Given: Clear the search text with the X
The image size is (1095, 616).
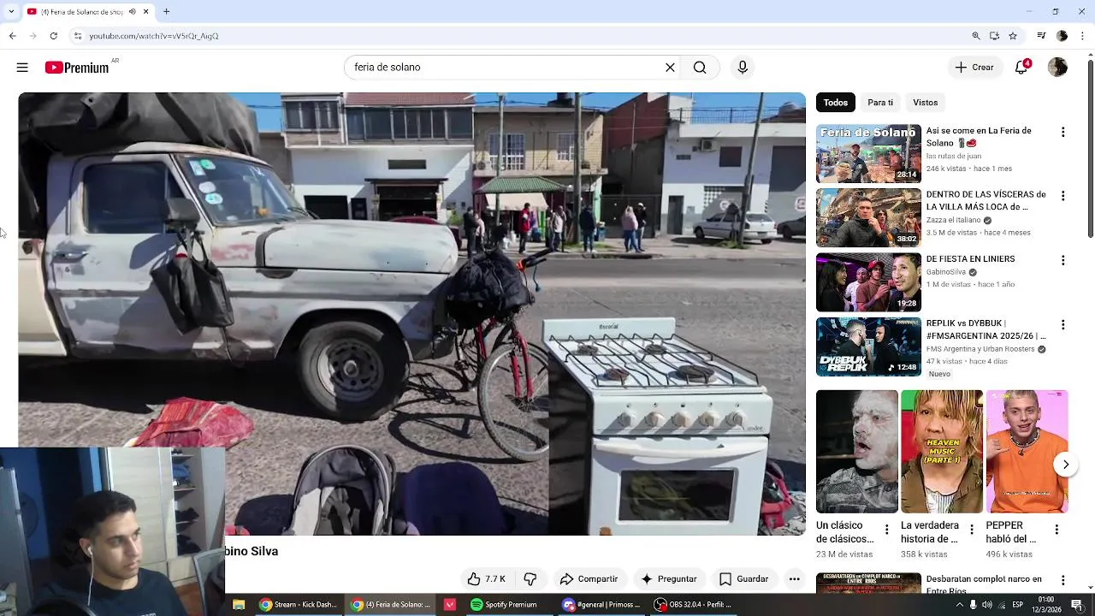Looking at the screenshot, I should click(670, 68).
